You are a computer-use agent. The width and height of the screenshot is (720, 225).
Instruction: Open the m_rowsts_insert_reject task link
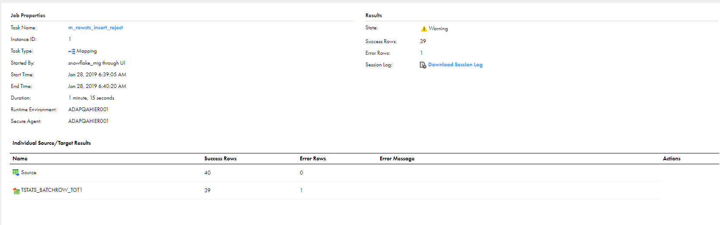coord(95,28)
